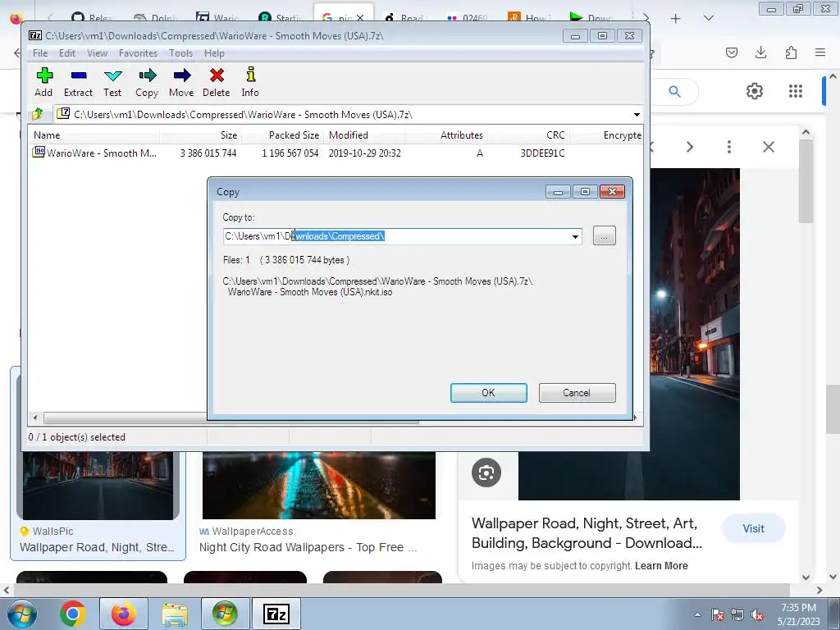Viewport: 840px width, 630px height.
Task: Expand the Firefox list all tabs chevron
Action: pyautogui.click(x=708, y=18)
